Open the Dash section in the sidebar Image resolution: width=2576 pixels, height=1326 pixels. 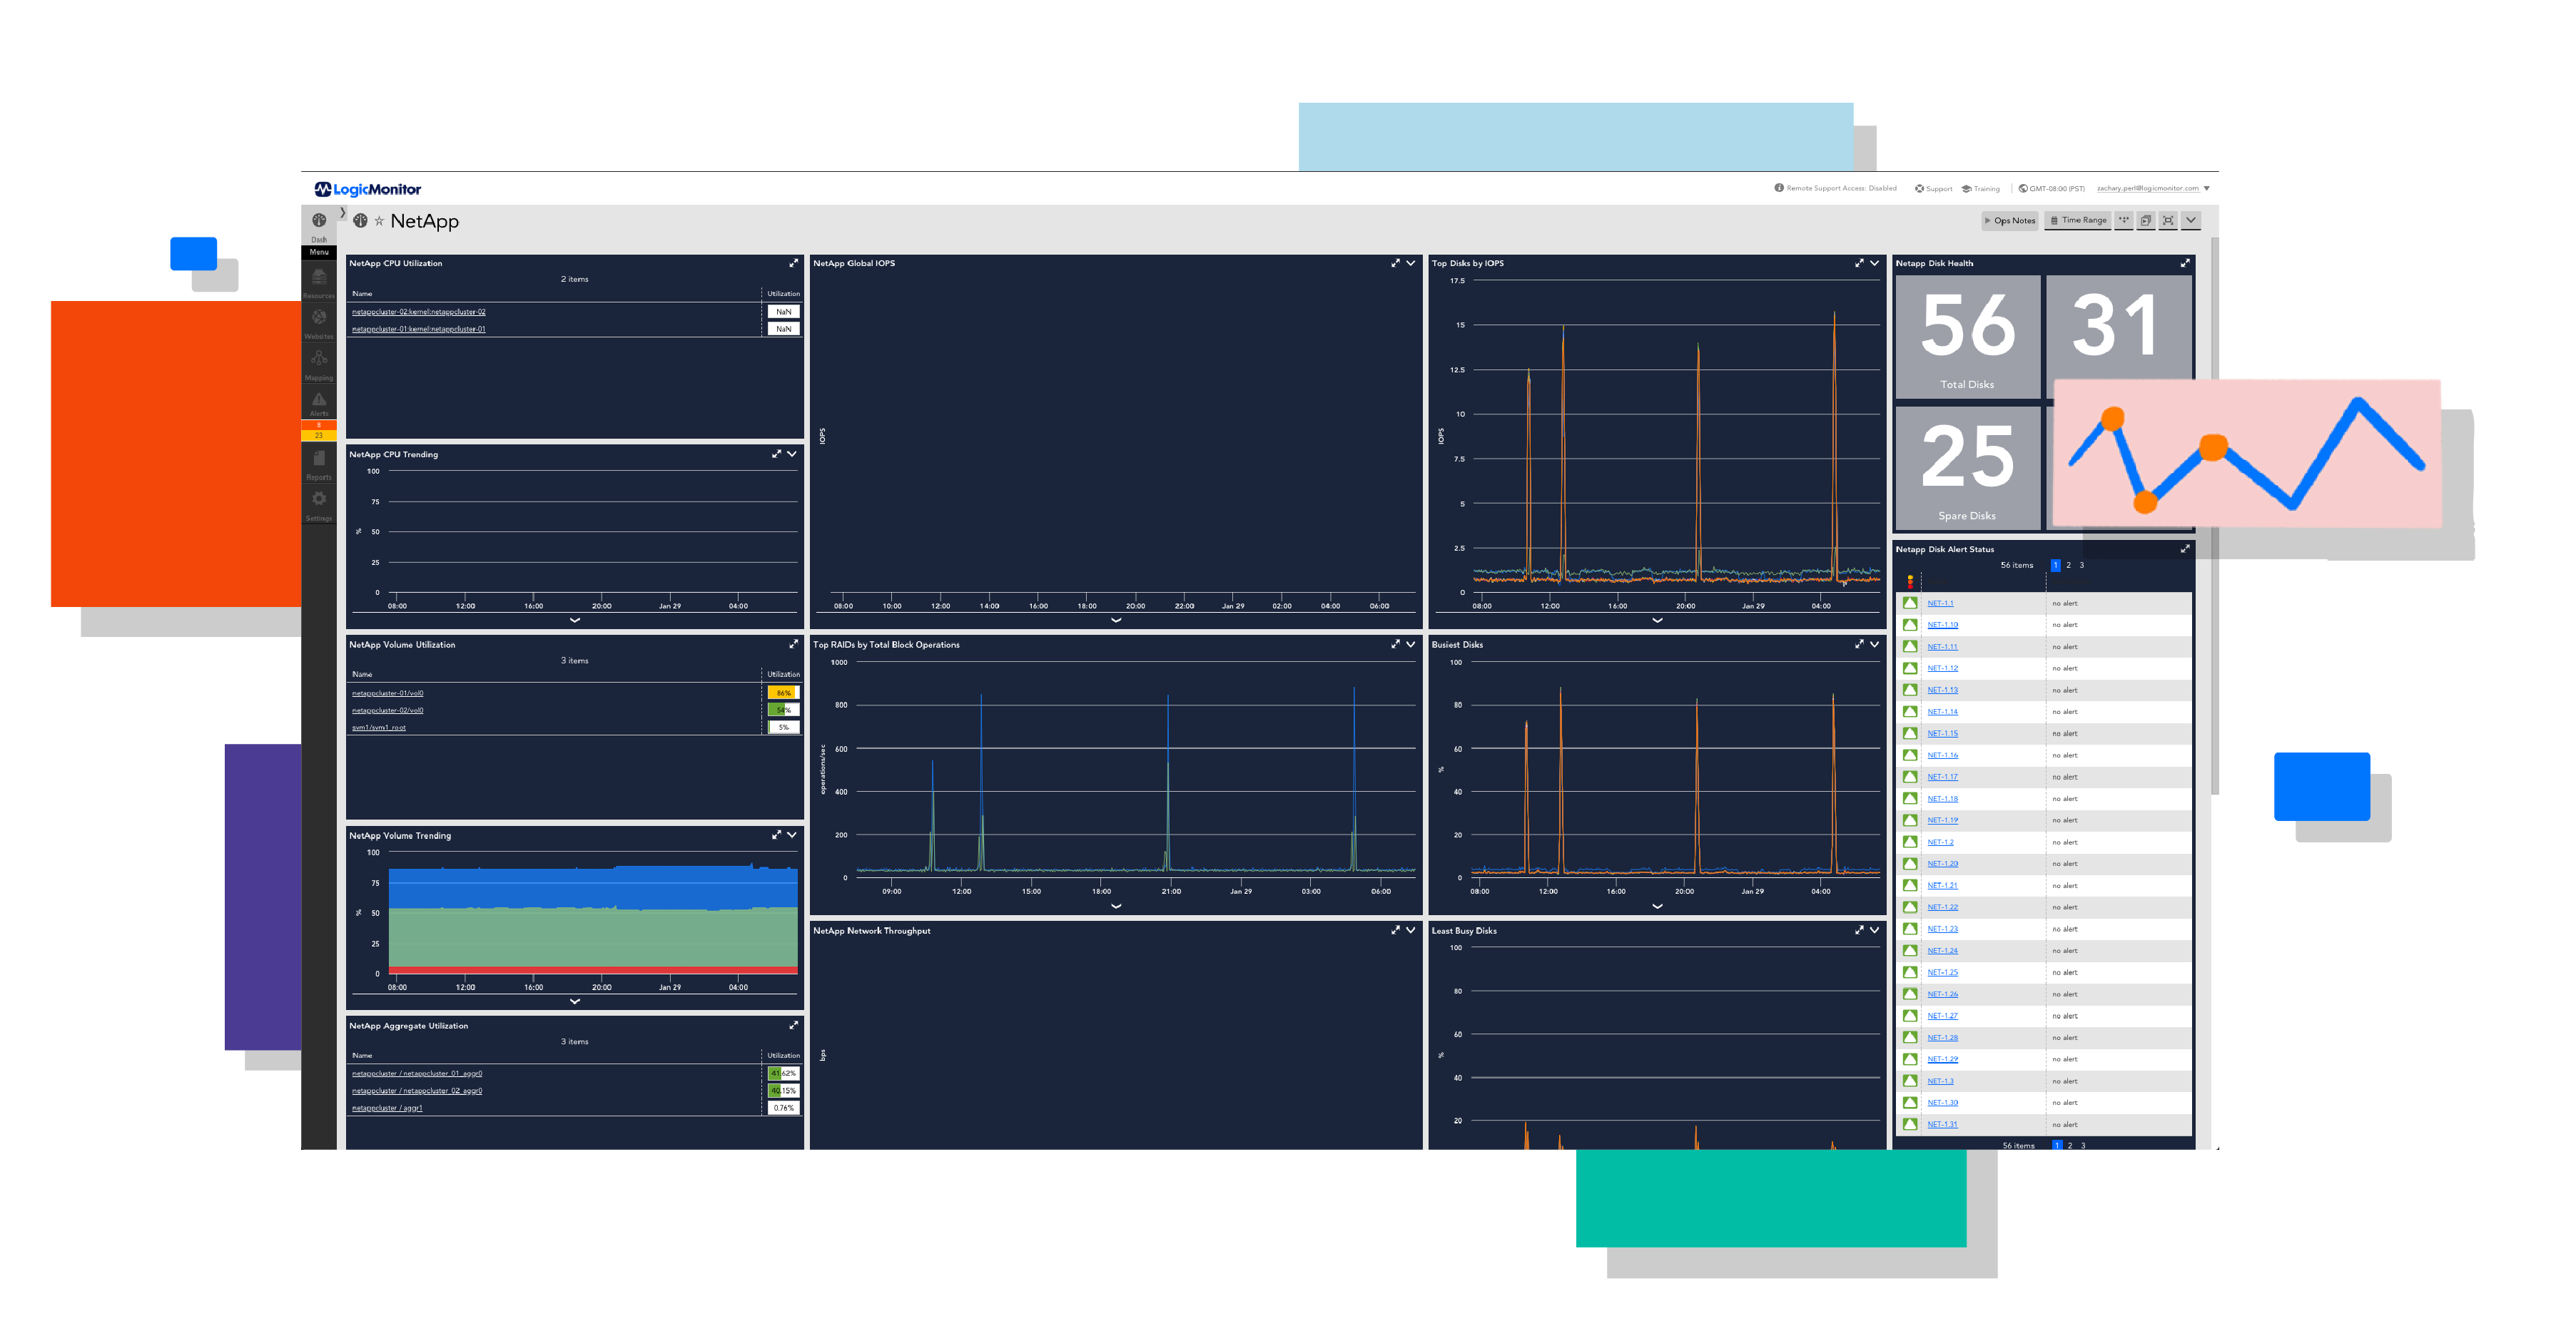click(x=319, y=226)
